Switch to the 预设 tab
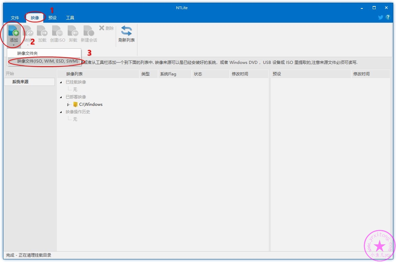This screenshot has width=396, height=262. coord(52,18)
